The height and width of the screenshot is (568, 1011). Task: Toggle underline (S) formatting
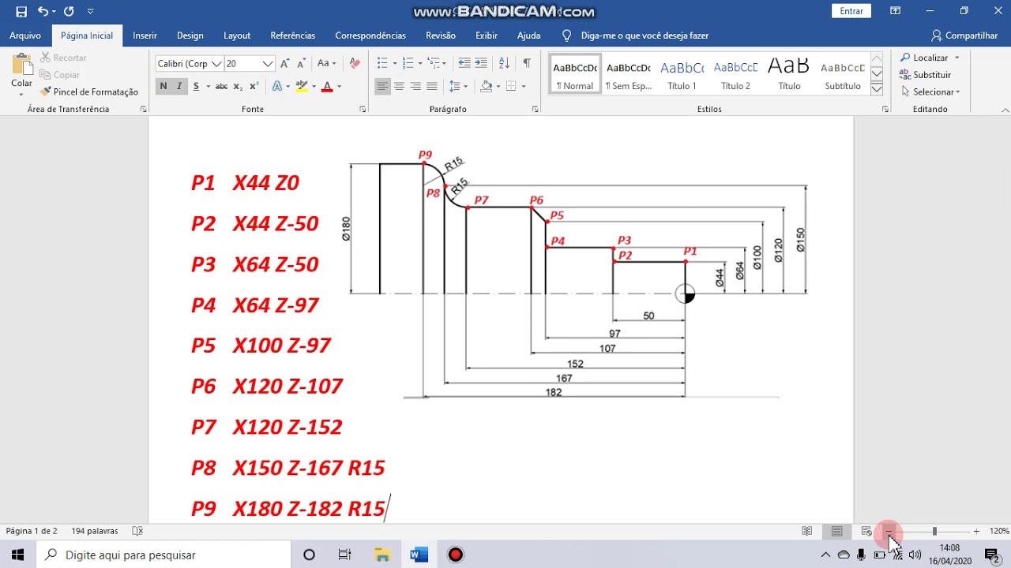(x=196, y=86)
